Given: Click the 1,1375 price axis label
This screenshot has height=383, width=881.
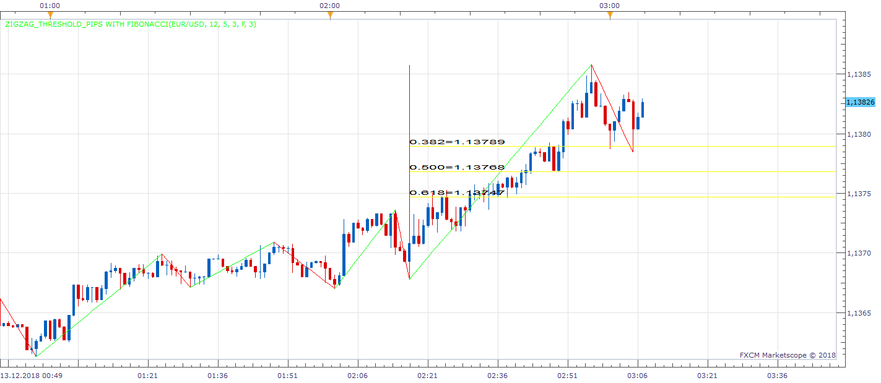Looking at the screenshot, I should pos(858,194).
